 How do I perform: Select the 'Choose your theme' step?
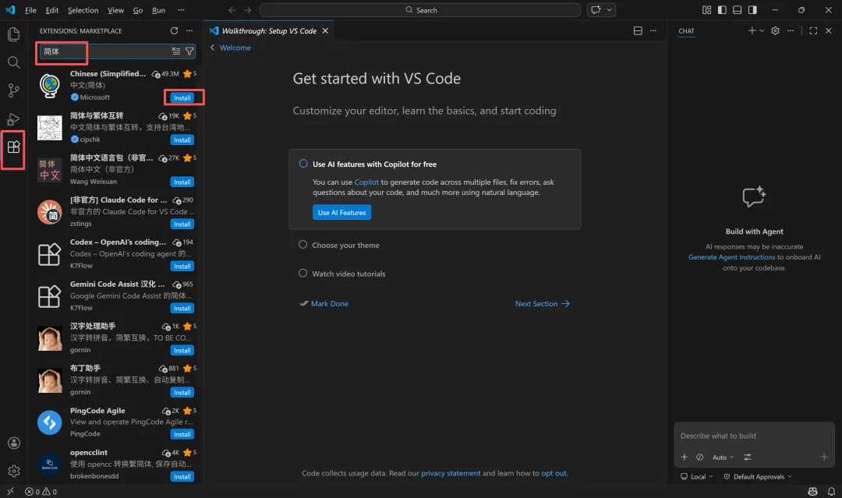click(345, 245)
